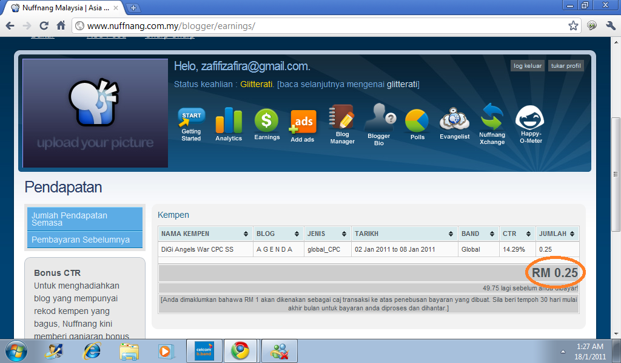Launch Internet Explorer from the taskbar
Image resolution: width=621 pixels, height=363 pixels.
92,351
